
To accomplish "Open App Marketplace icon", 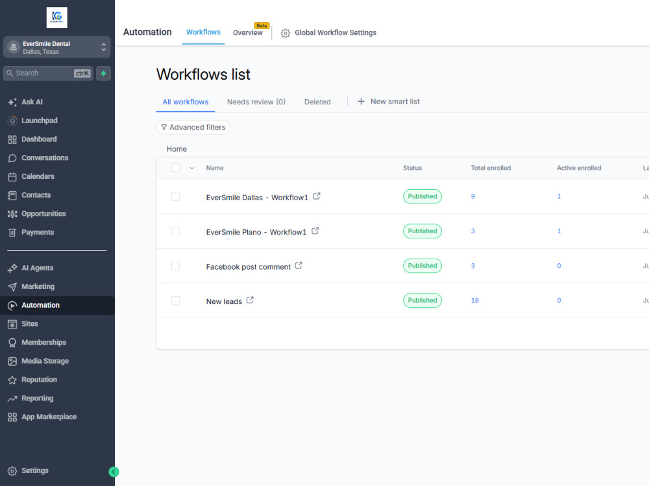I will click(12, 417).
